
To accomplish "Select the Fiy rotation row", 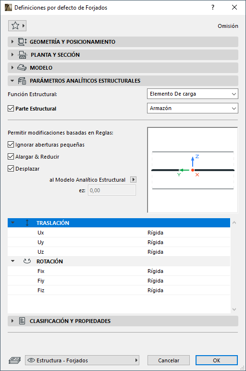I will tap(119, 281).
